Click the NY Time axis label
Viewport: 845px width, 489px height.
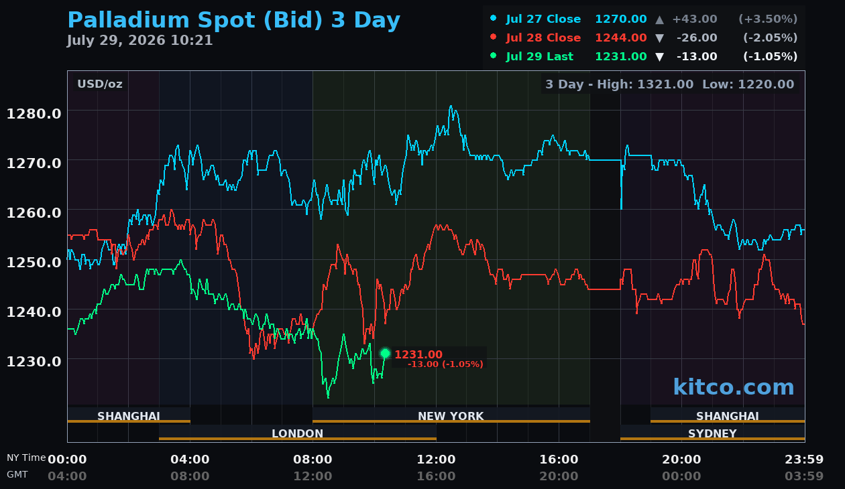[x=26, y=458]
